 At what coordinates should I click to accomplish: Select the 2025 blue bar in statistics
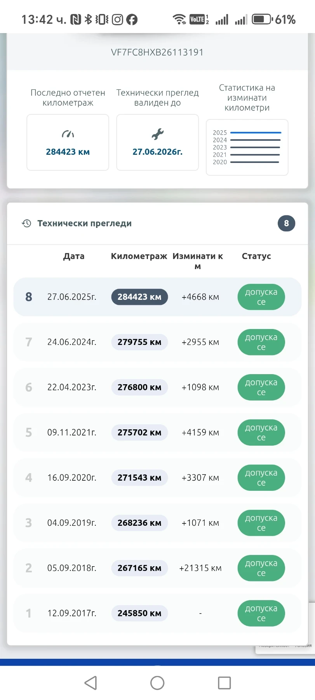(x=256, y=133)
